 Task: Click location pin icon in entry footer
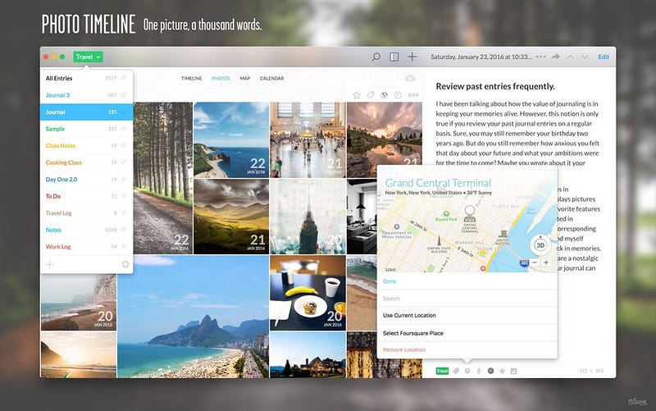click(467, 371)
